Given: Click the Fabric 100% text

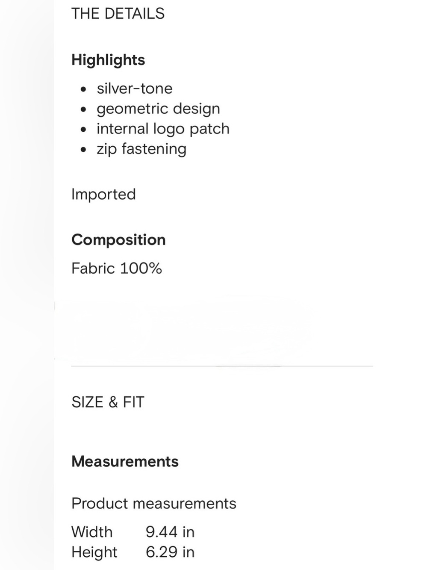Looking at the screenshot, I should [117, 269].
